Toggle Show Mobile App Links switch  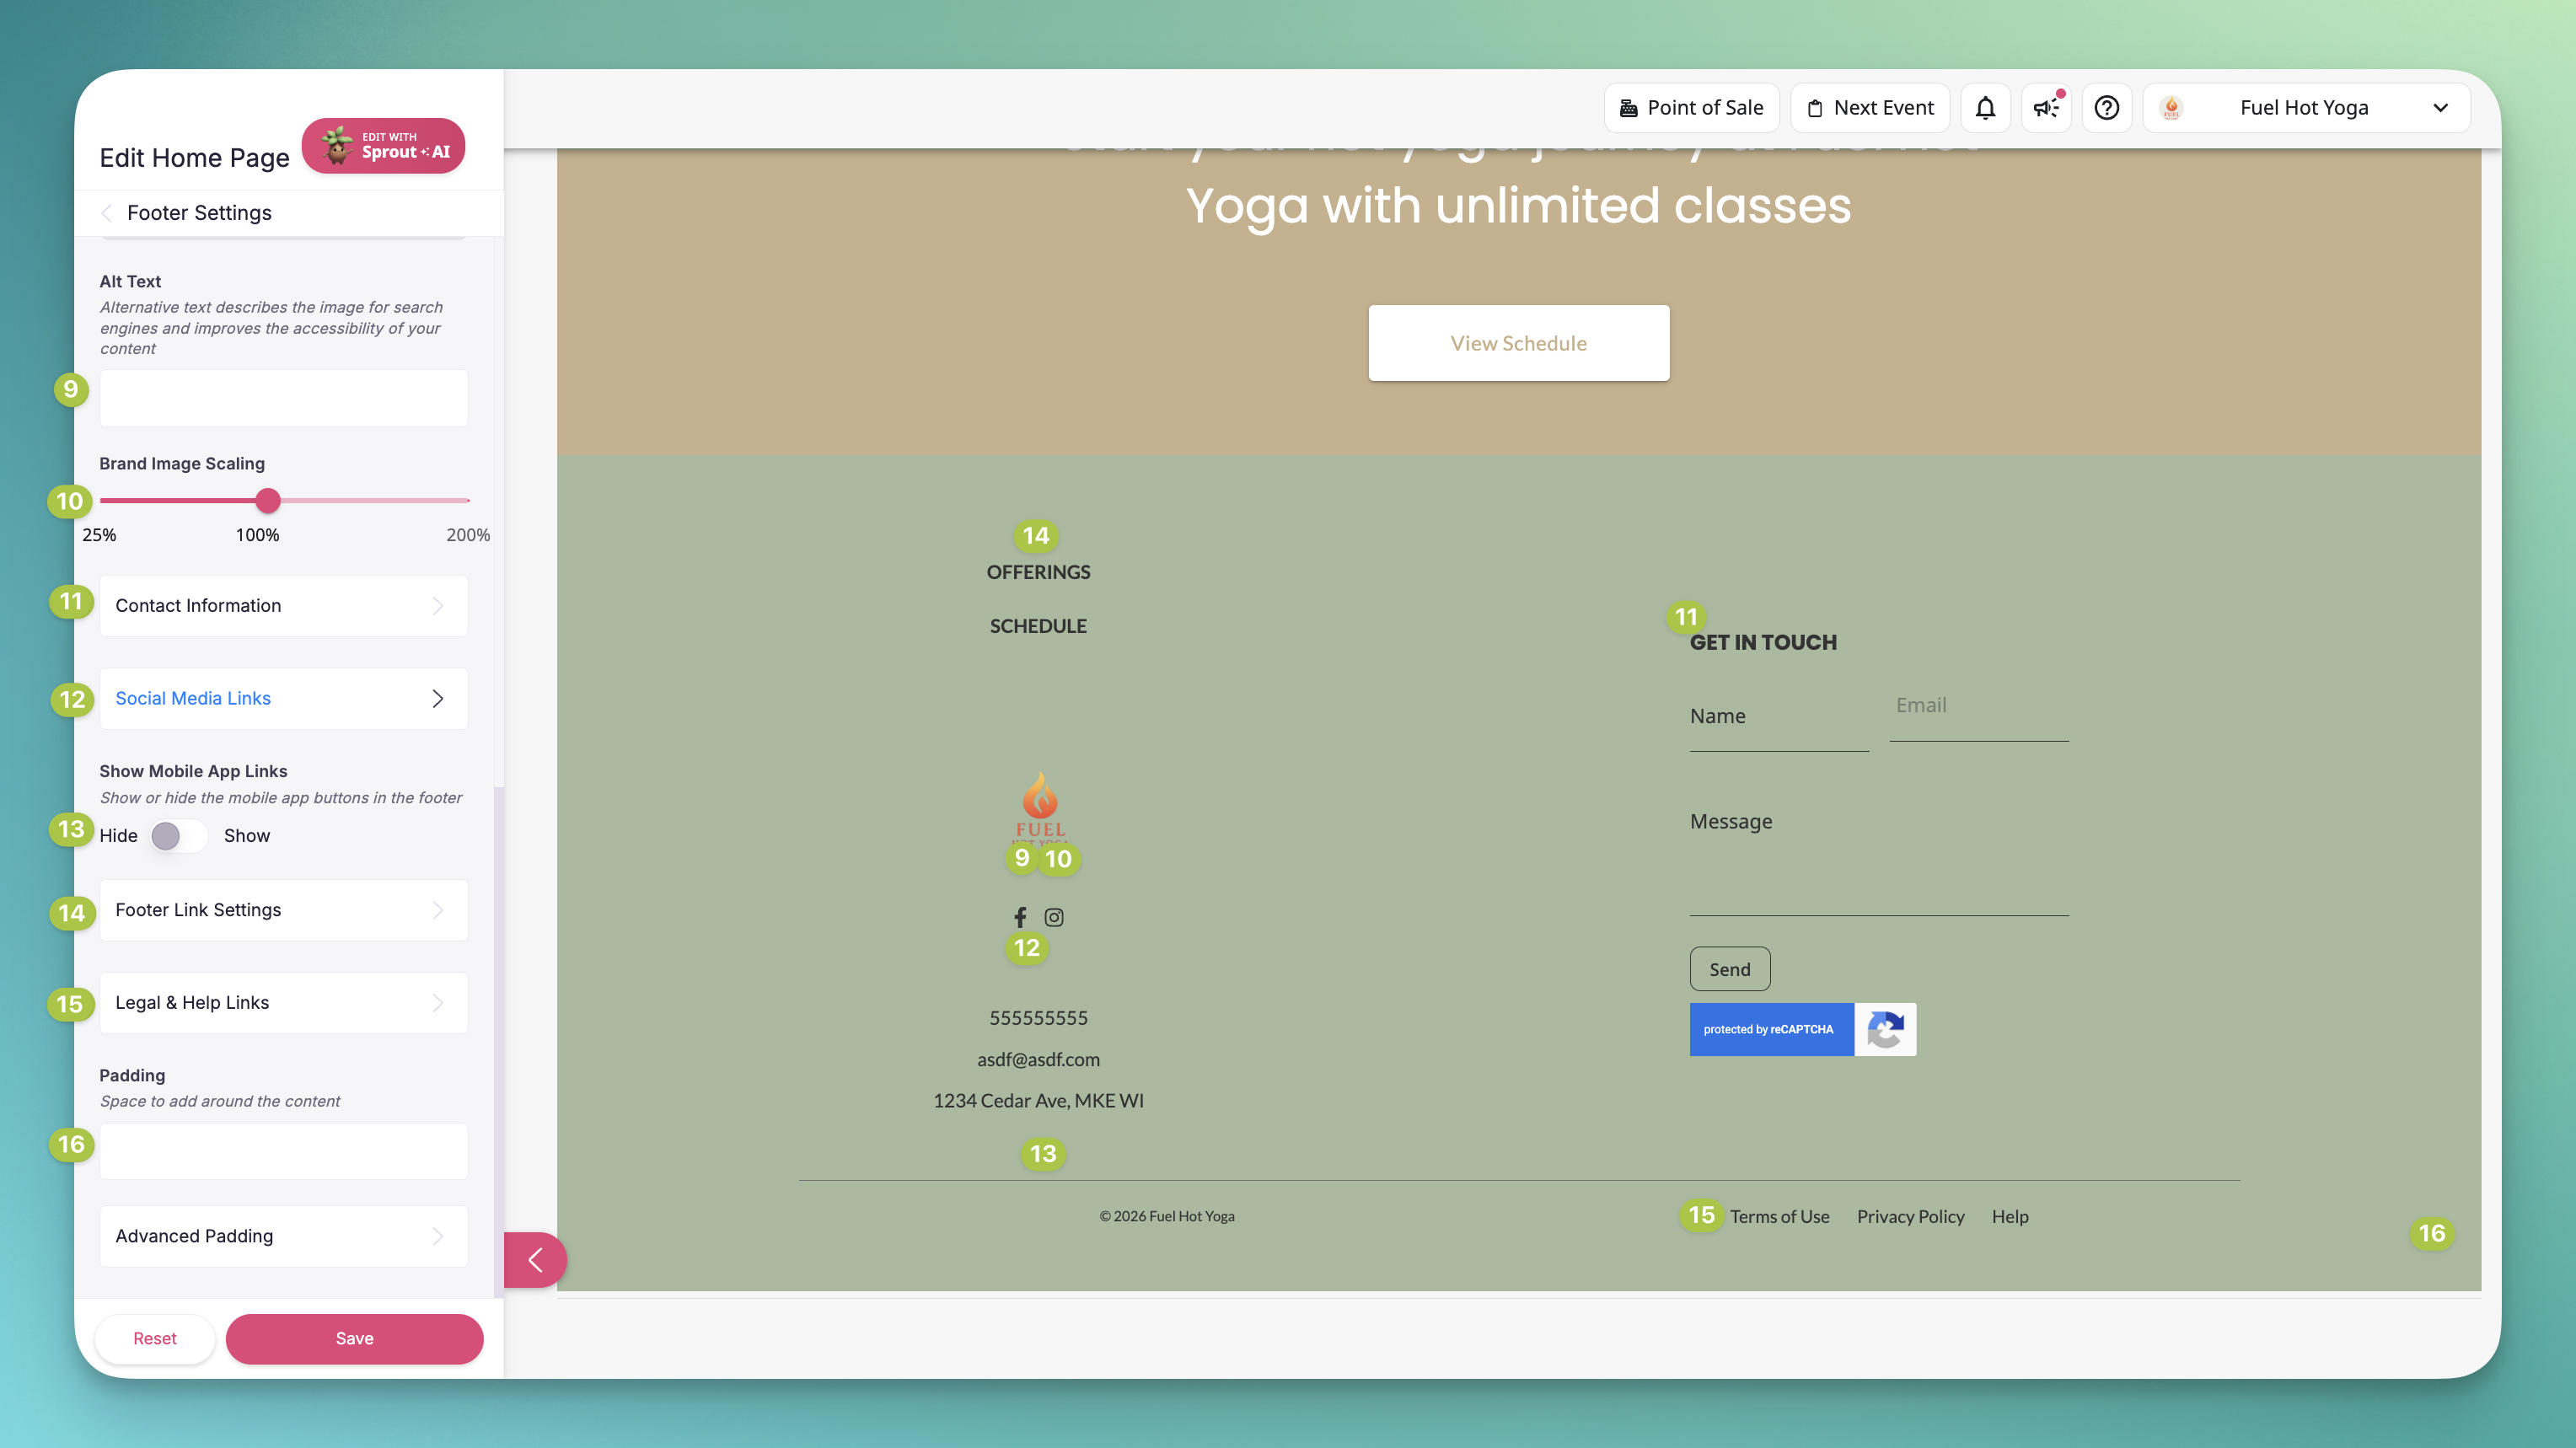(179, 836)
